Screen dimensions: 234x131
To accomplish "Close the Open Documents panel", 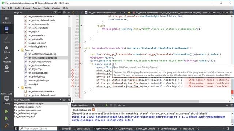I will point(69,100).
